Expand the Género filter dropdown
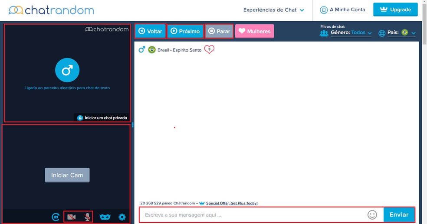This screenshot has height=224, width=427. (351, 32)
